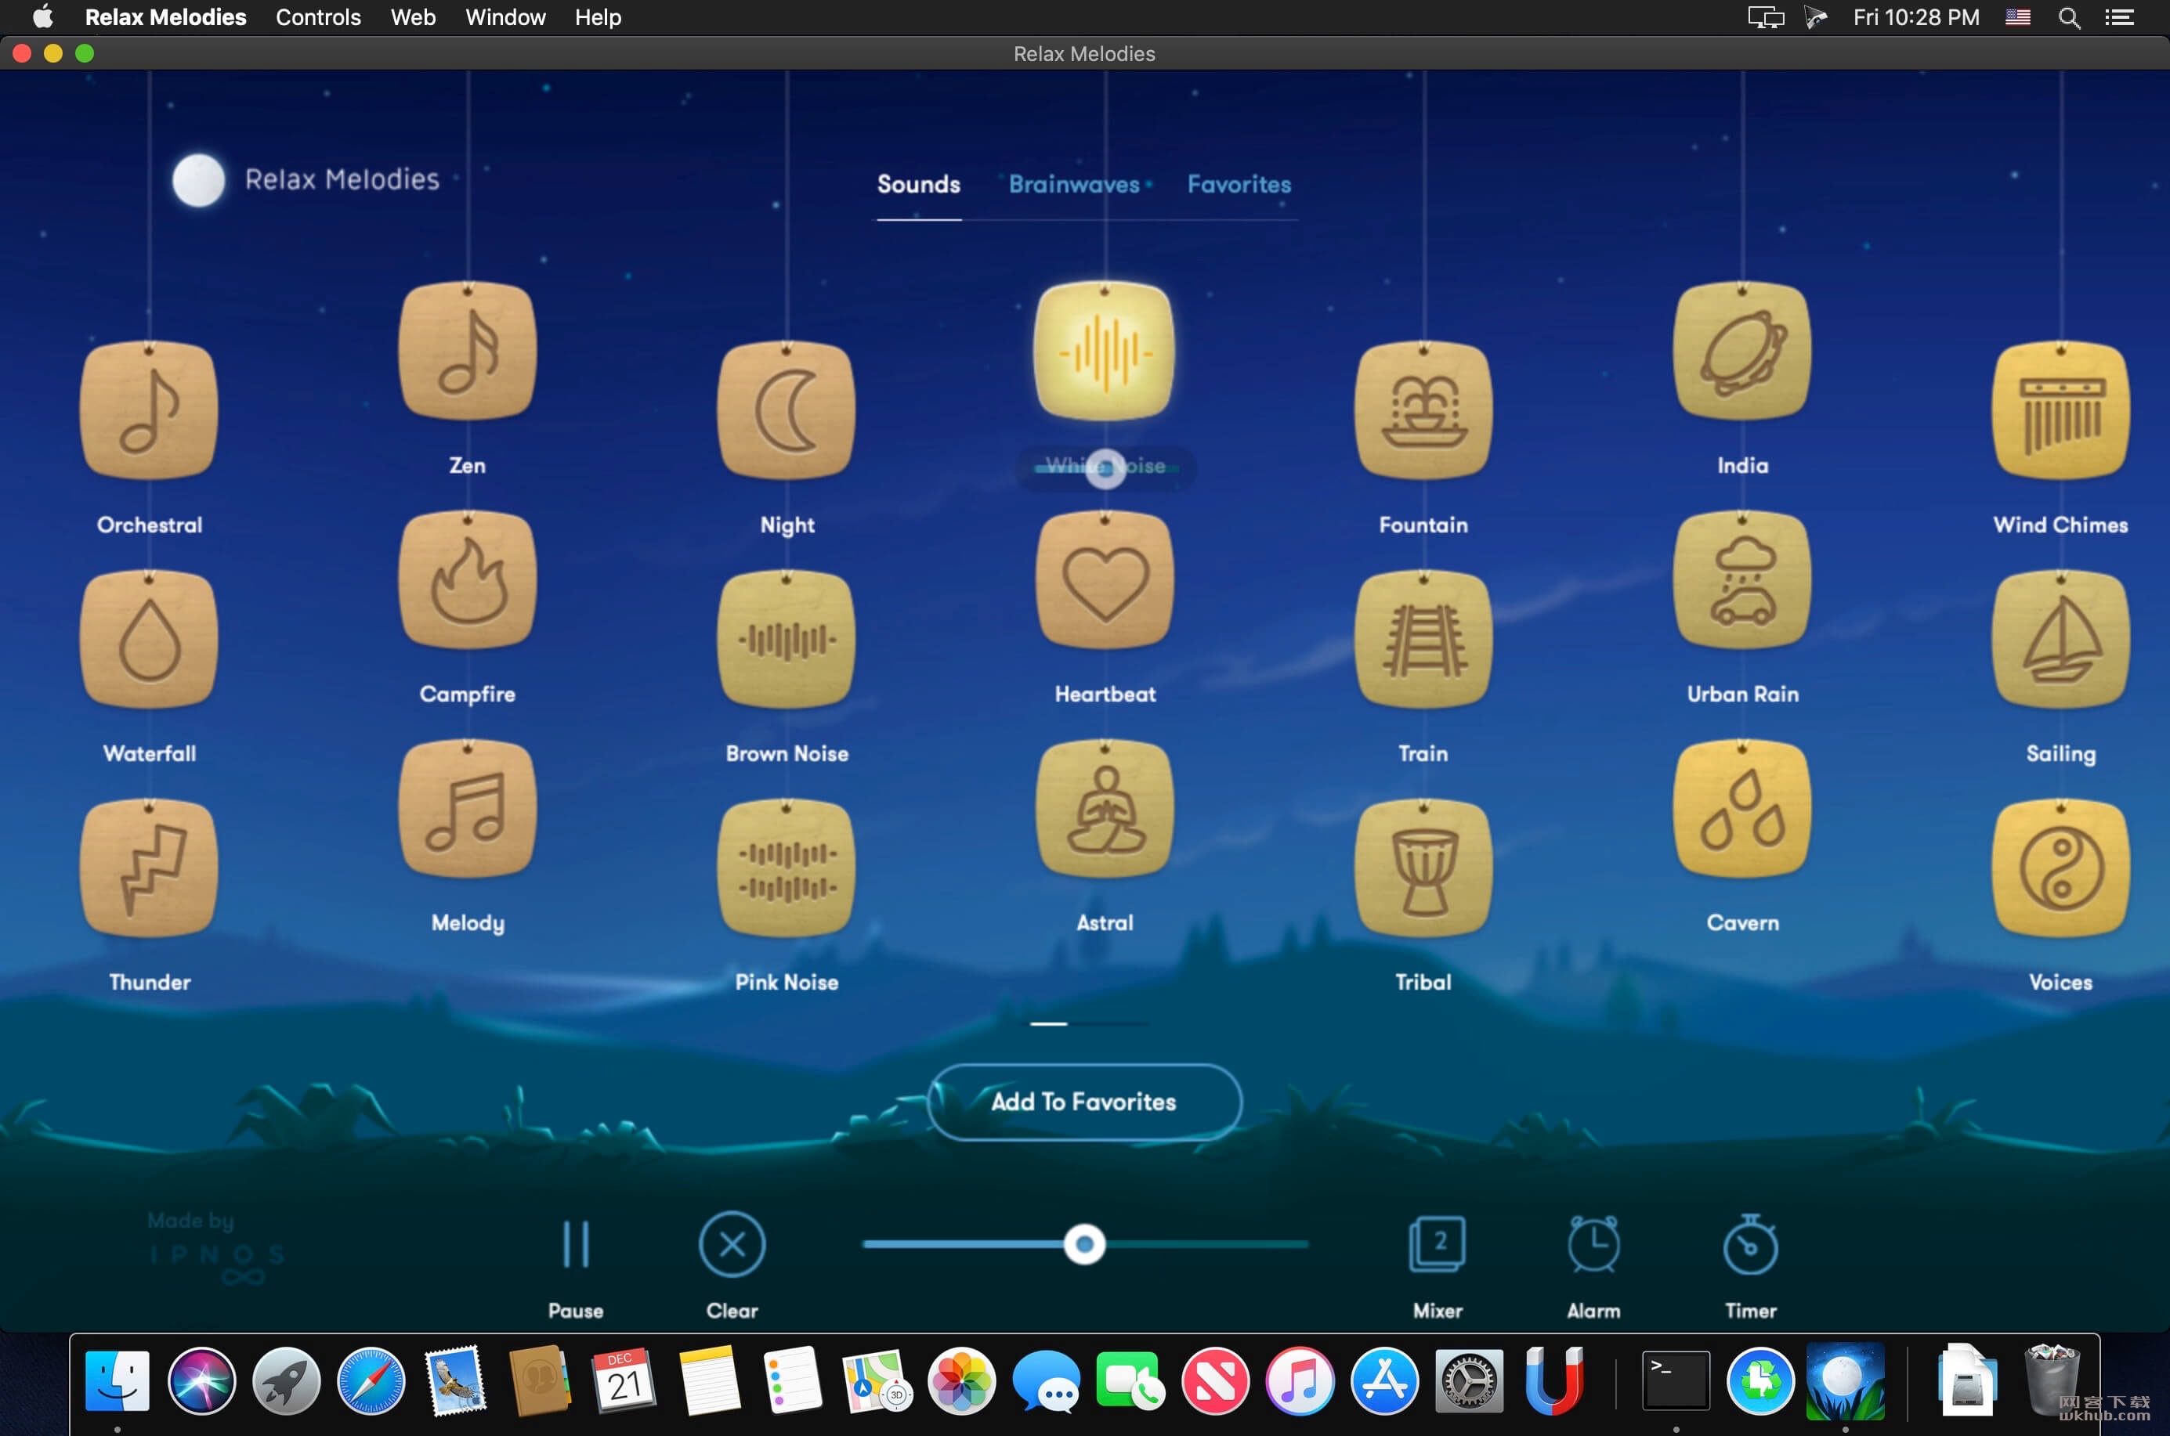
Task: Toggle the Sailing boat sound tile
Action: [2061, 639]
